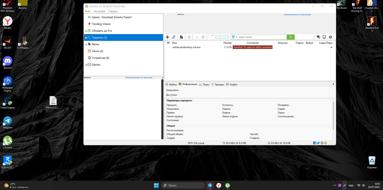383x190 pixels.
Task: Select The Wolf Among Us desktop icon
Action: pos(357,7)
